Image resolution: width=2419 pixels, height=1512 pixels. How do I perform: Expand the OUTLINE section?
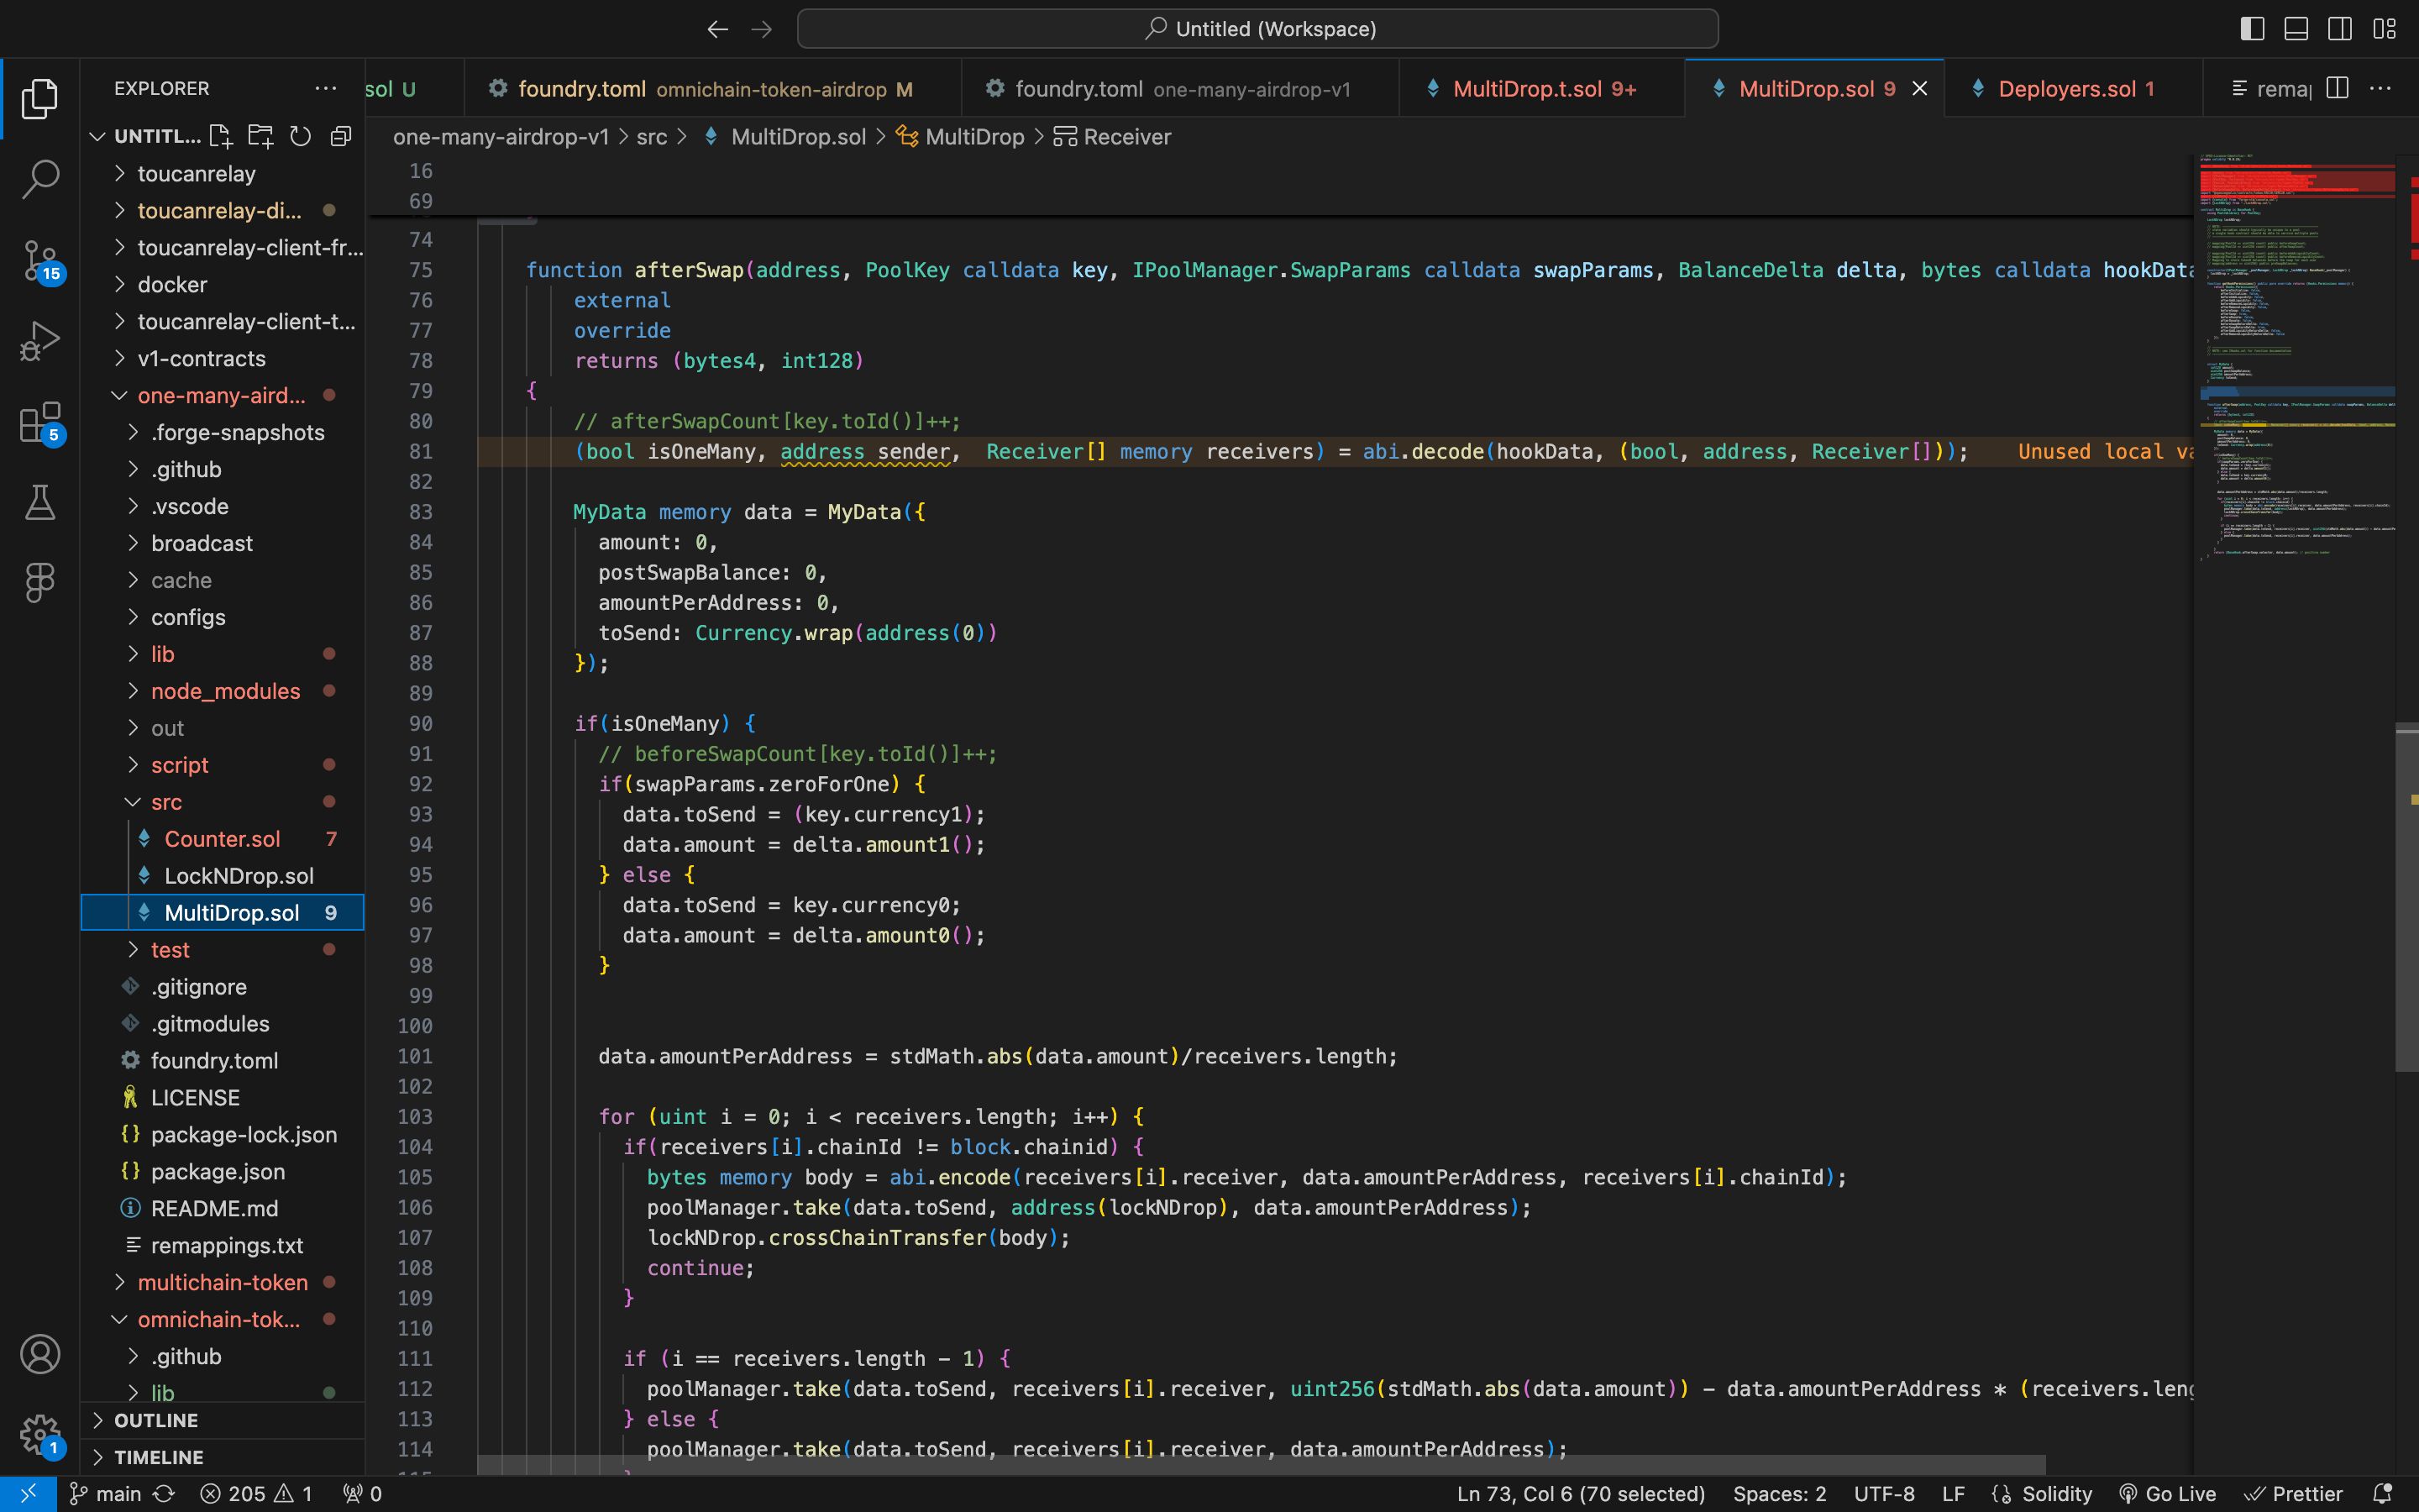pyautogui.click(x=222, y=1420)
